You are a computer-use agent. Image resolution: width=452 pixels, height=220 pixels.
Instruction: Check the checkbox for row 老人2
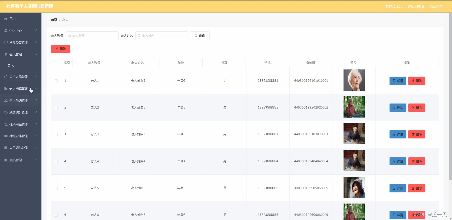[56, 108]
